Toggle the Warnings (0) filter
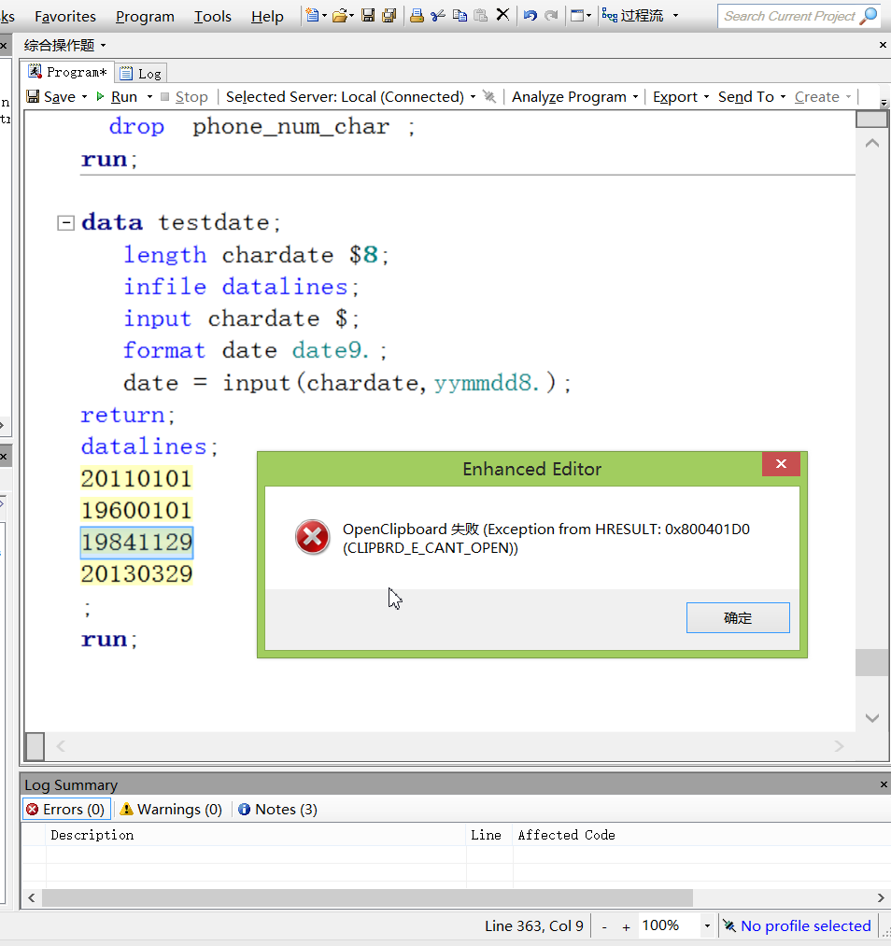 (171, 809)
